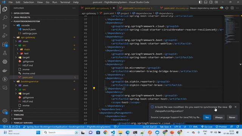Image resolution: width=242 pixels, height=136 pixels.
Task: Open the Explorer view in activity bar
Action: (x=5, y=9)
